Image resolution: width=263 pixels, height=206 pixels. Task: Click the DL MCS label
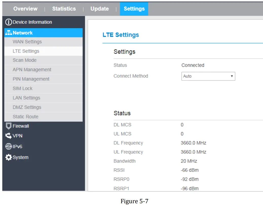pos(122,125)
